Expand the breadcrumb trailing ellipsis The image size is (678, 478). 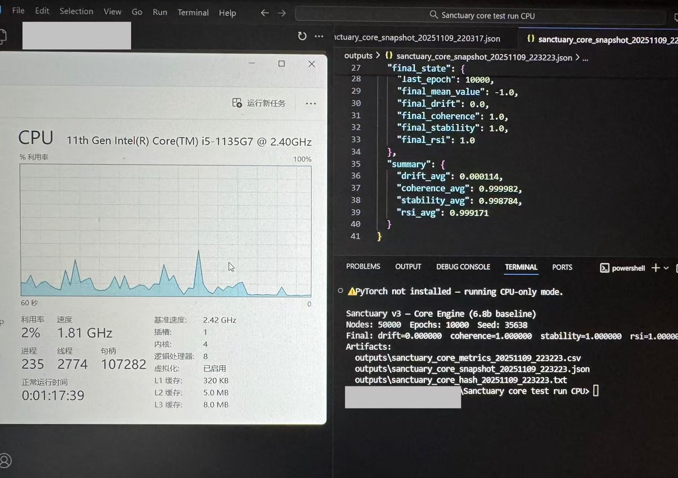pos(585,58)
